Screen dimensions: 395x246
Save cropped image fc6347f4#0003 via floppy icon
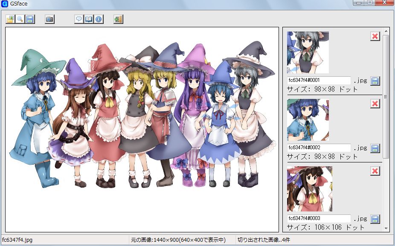[x=375, y=219]
